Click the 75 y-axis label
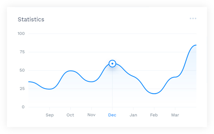 click(22, 52)
